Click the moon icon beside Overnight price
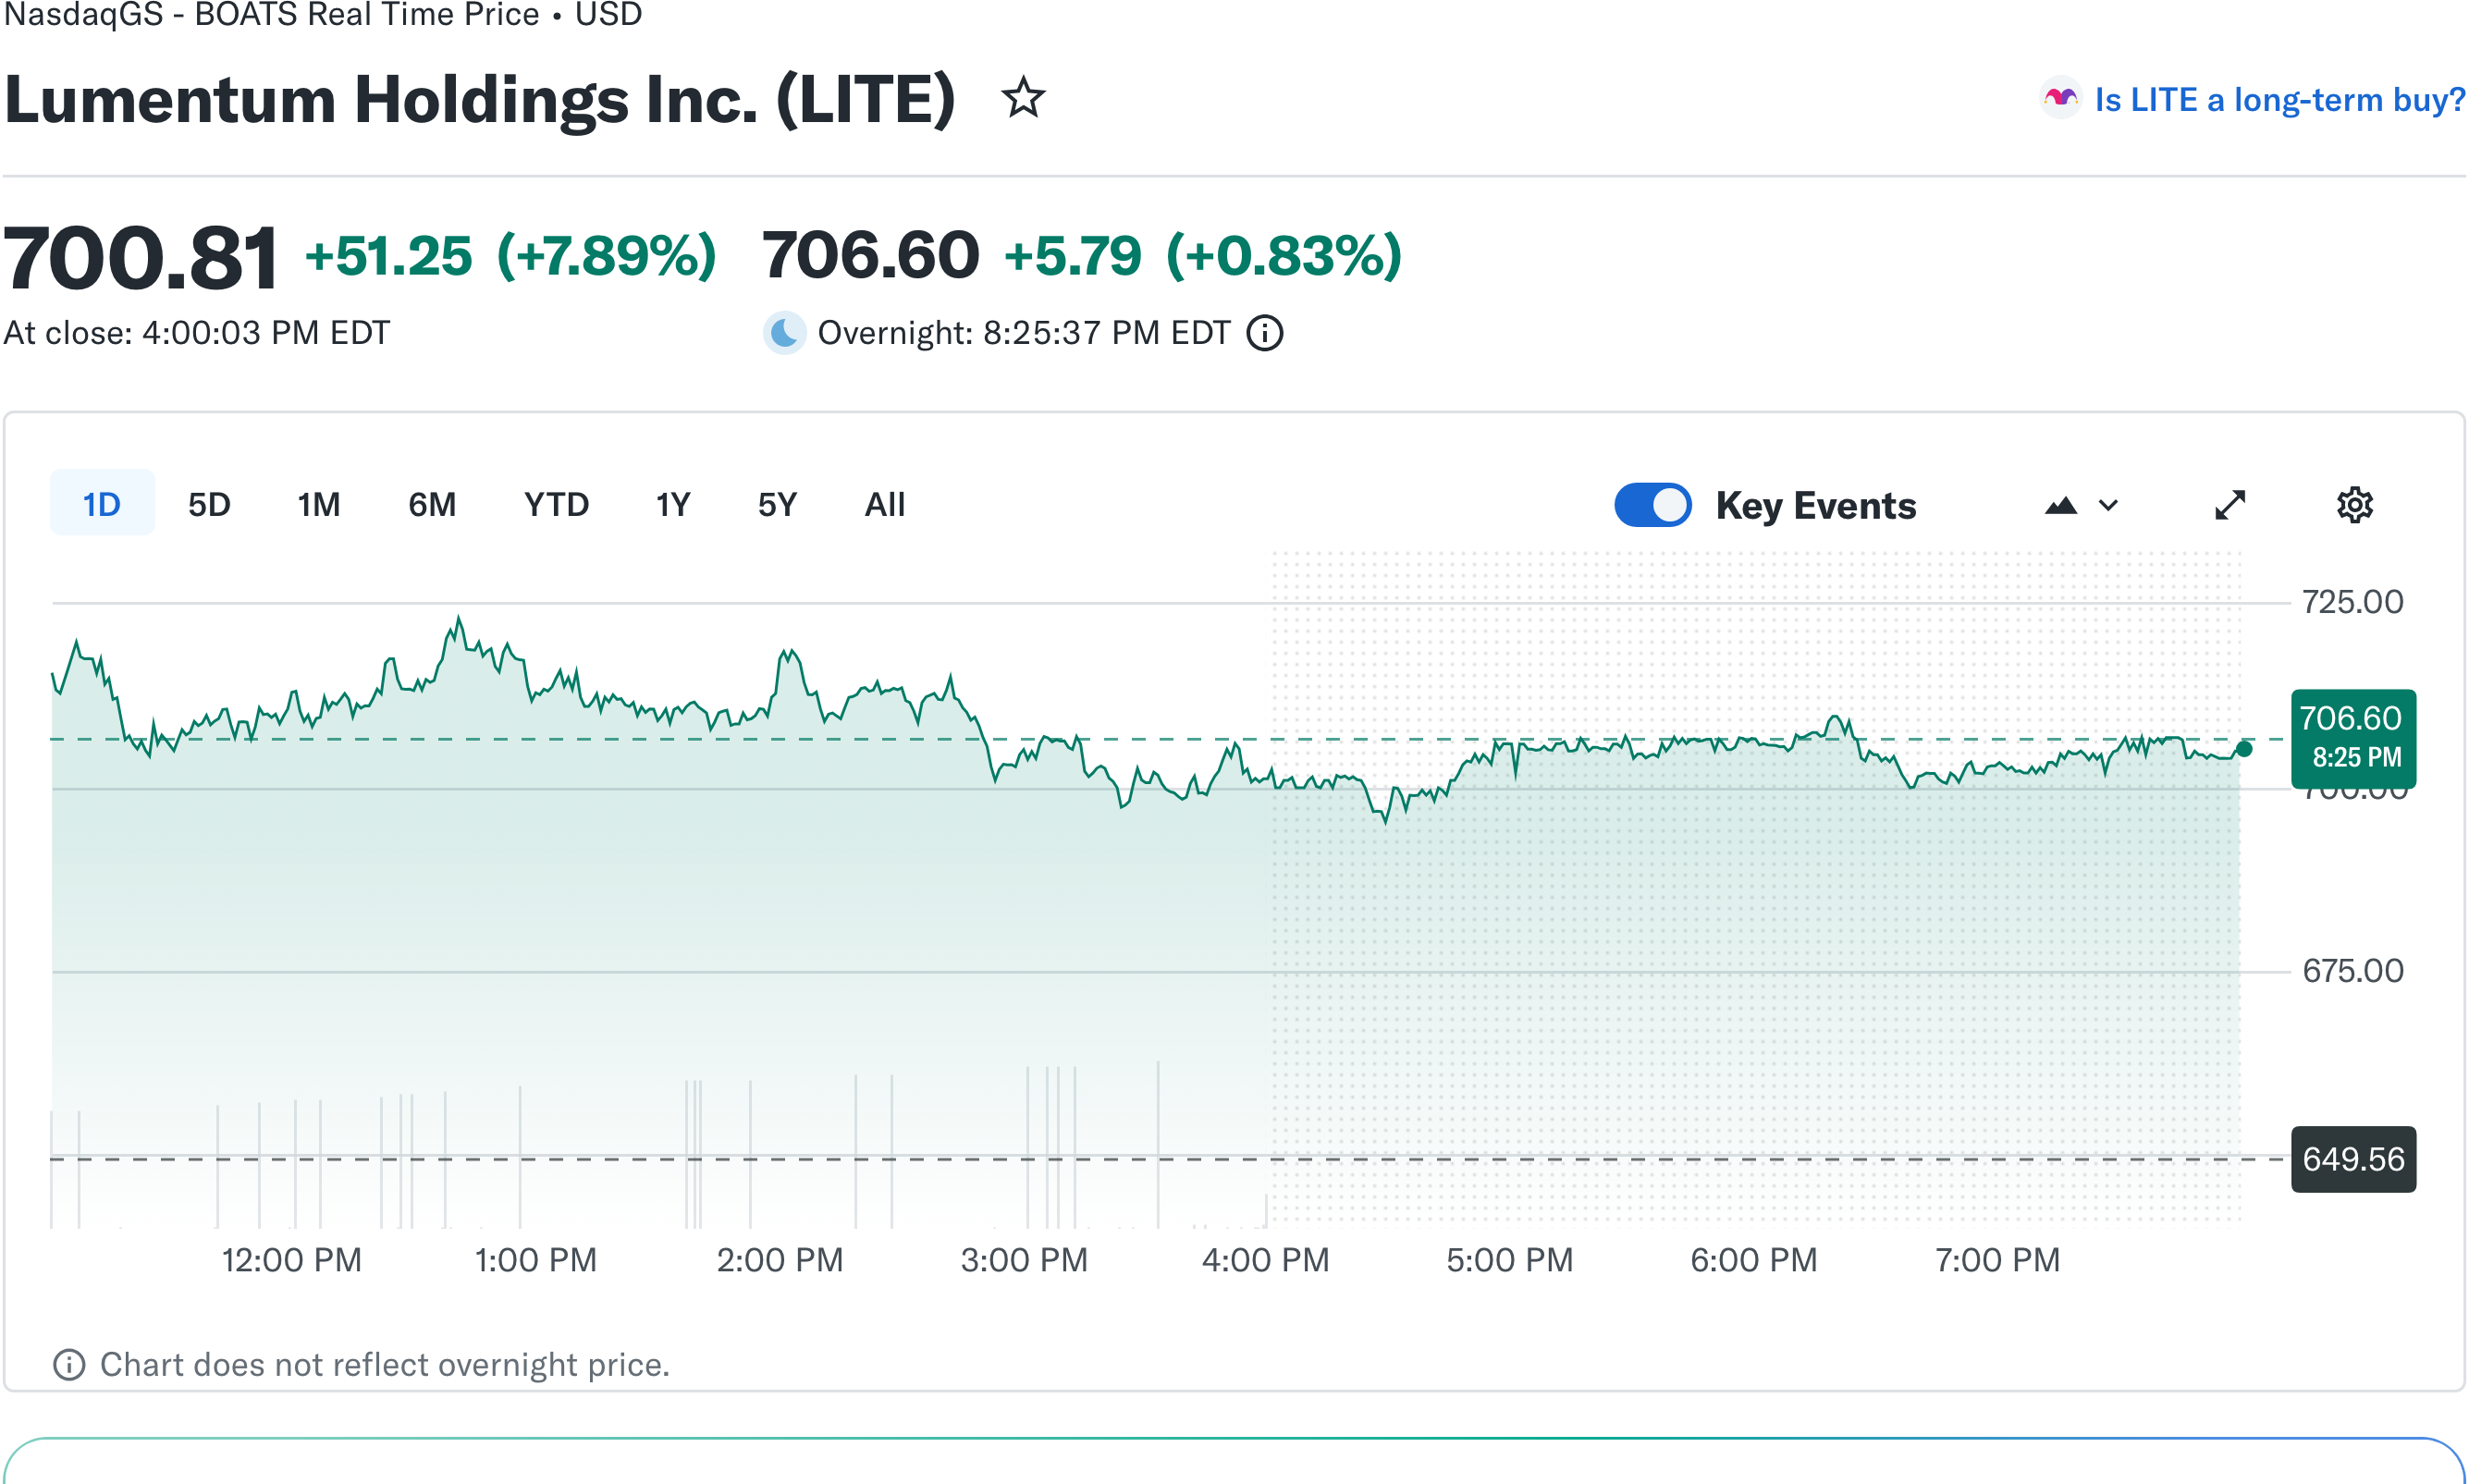This screenshot has width=2469, height=1484. pyautogui.click(x=785, y=332)
